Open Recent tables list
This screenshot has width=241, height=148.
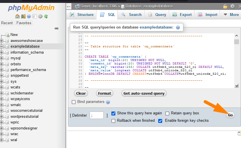click(7, 23)
